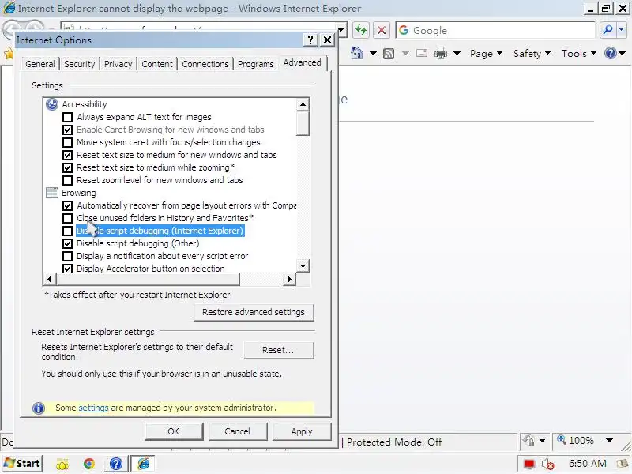The image size is (632, 474).
Task: Click the magnifier Search icon by the Google box
Action: tap(608, 30)
